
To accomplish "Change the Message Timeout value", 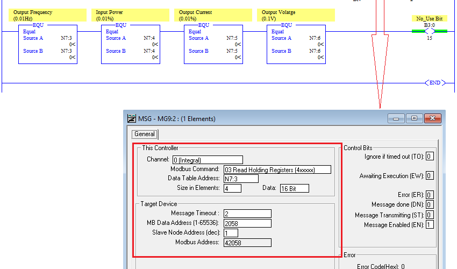I will click(x=247, y=214).
